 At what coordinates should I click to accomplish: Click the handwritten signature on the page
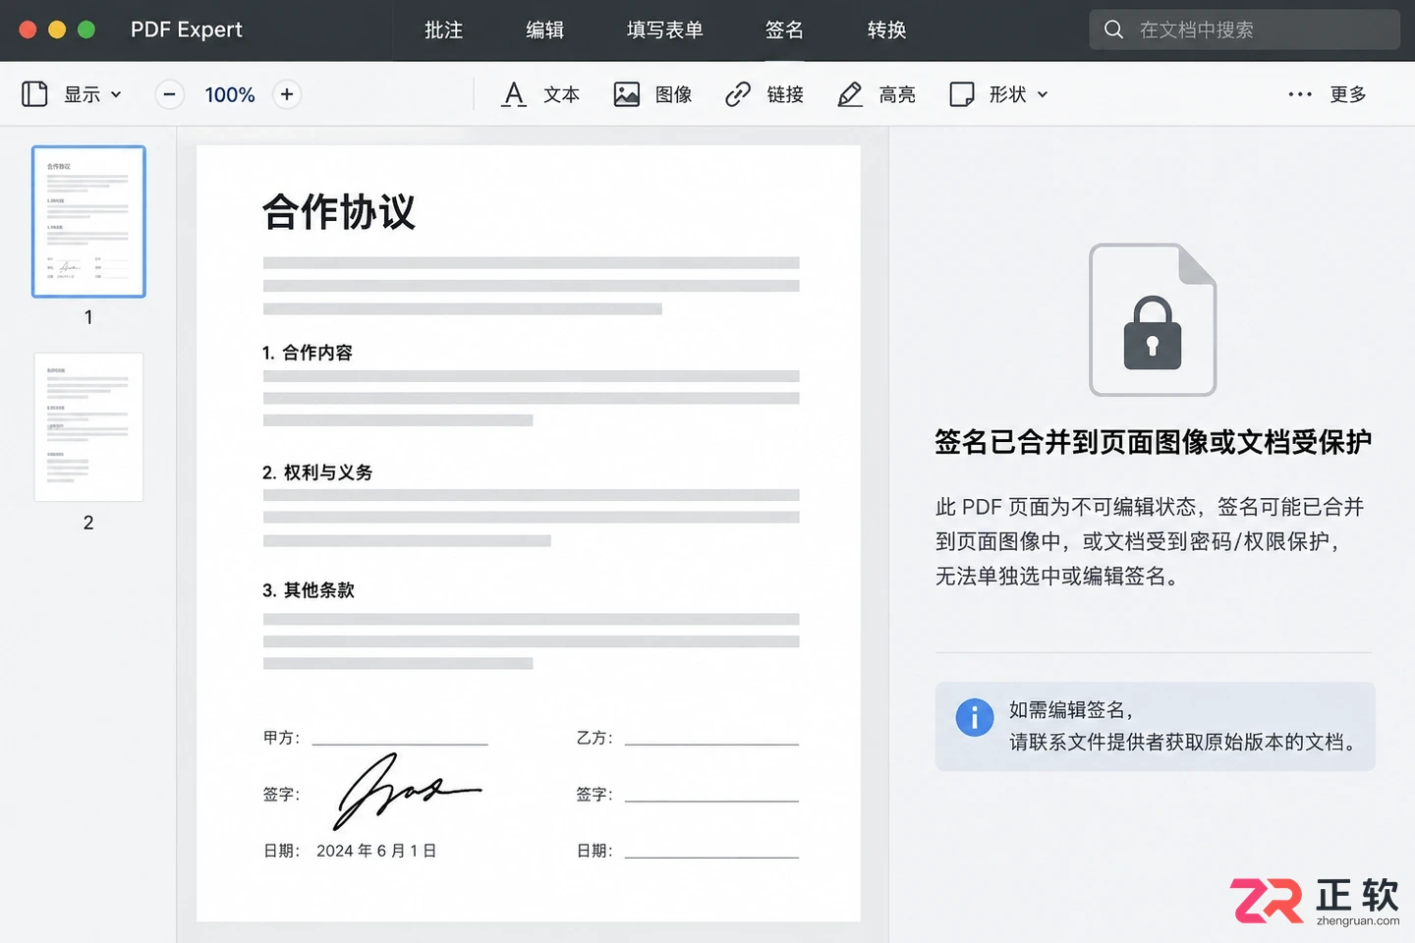(406, 791)
